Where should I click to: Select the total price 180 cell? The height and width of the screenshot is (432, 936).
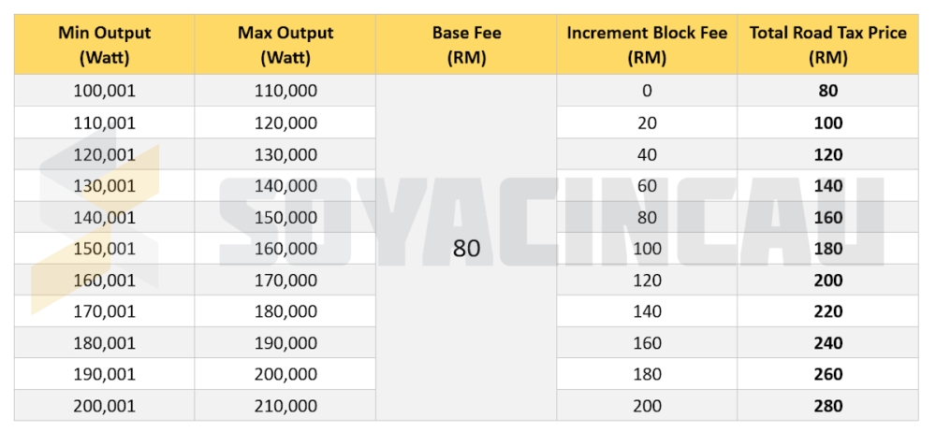pyautogui.click(x=827, y=249)
